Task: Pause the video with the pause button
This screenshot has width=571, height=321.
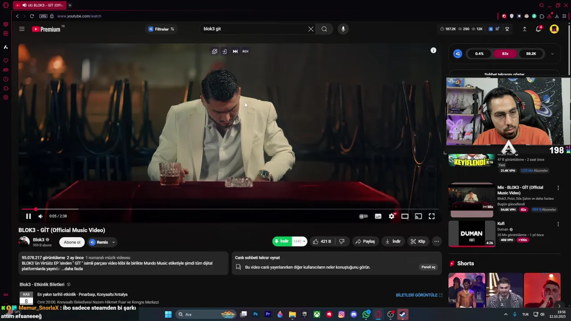Action: (28, 216)
